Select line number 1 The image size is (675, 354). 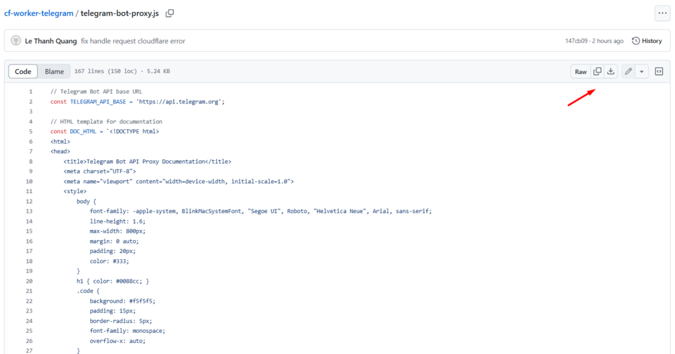coord(30,92)
